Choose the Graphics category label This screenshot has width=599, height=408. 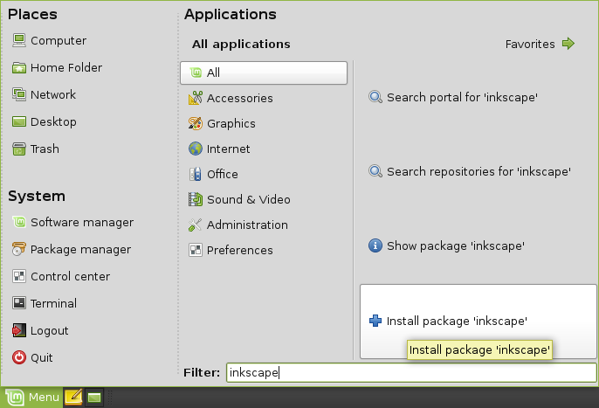[x=231, y=124]
